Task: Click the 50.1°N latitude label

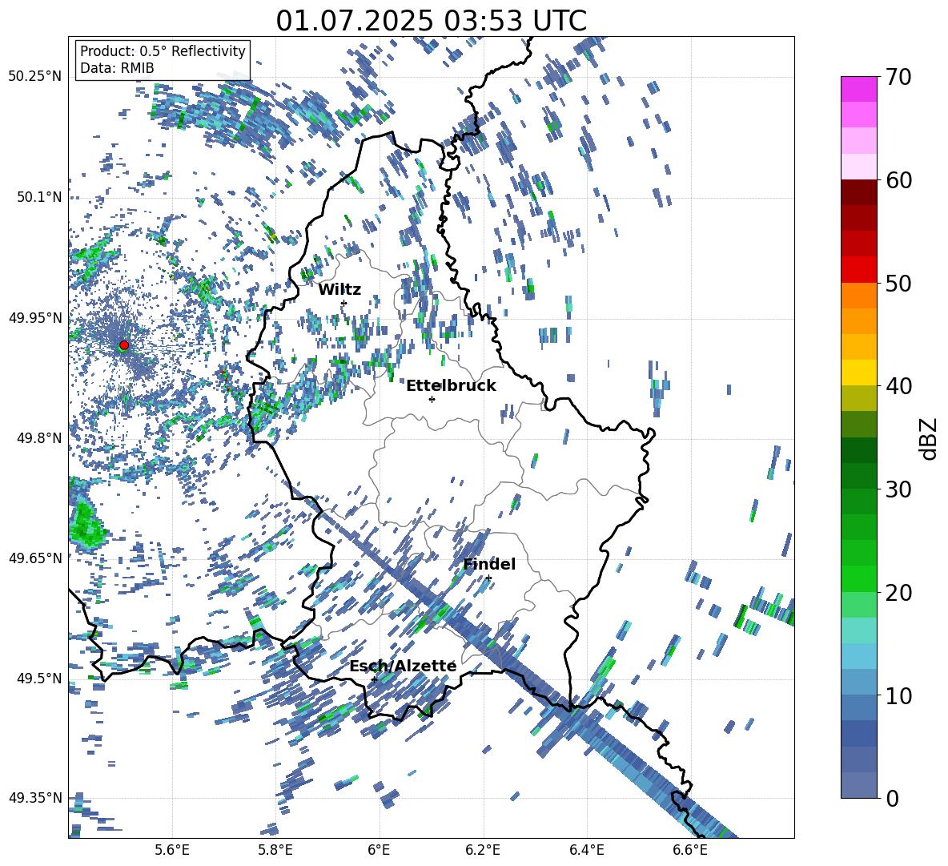Action: click(x=38, y=197)
